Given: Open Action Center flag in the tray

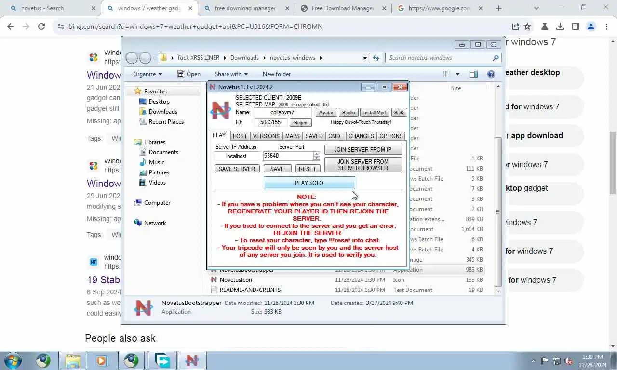Looking at the screenshot, I should [x=545, y=361].
